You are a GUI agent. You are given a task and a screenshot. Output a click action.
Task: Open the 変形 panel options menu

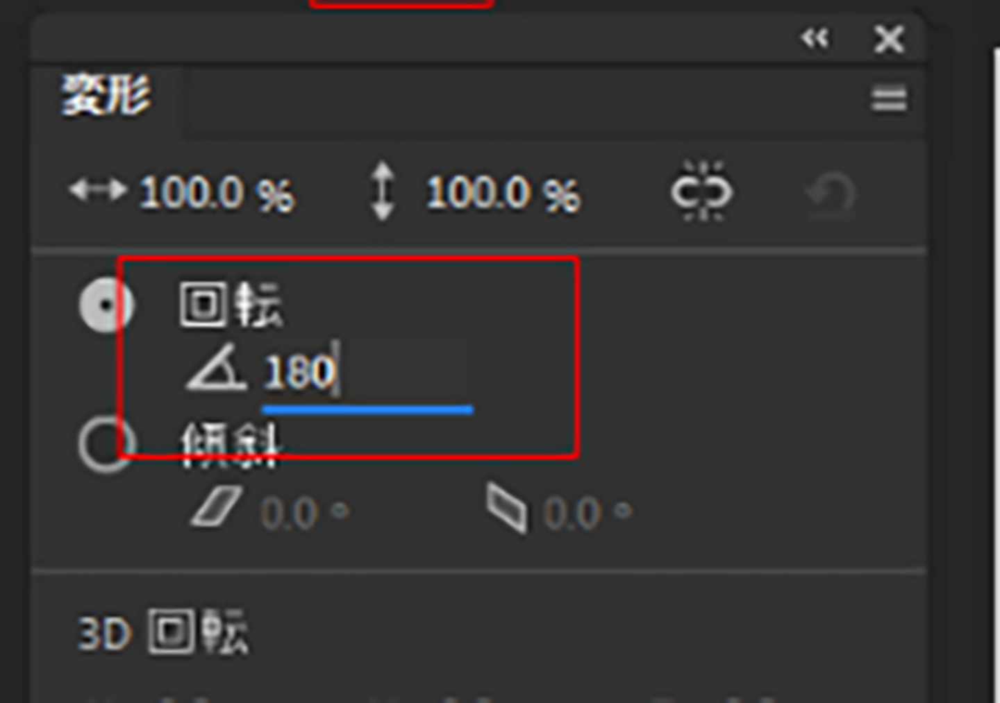(889, 99)
